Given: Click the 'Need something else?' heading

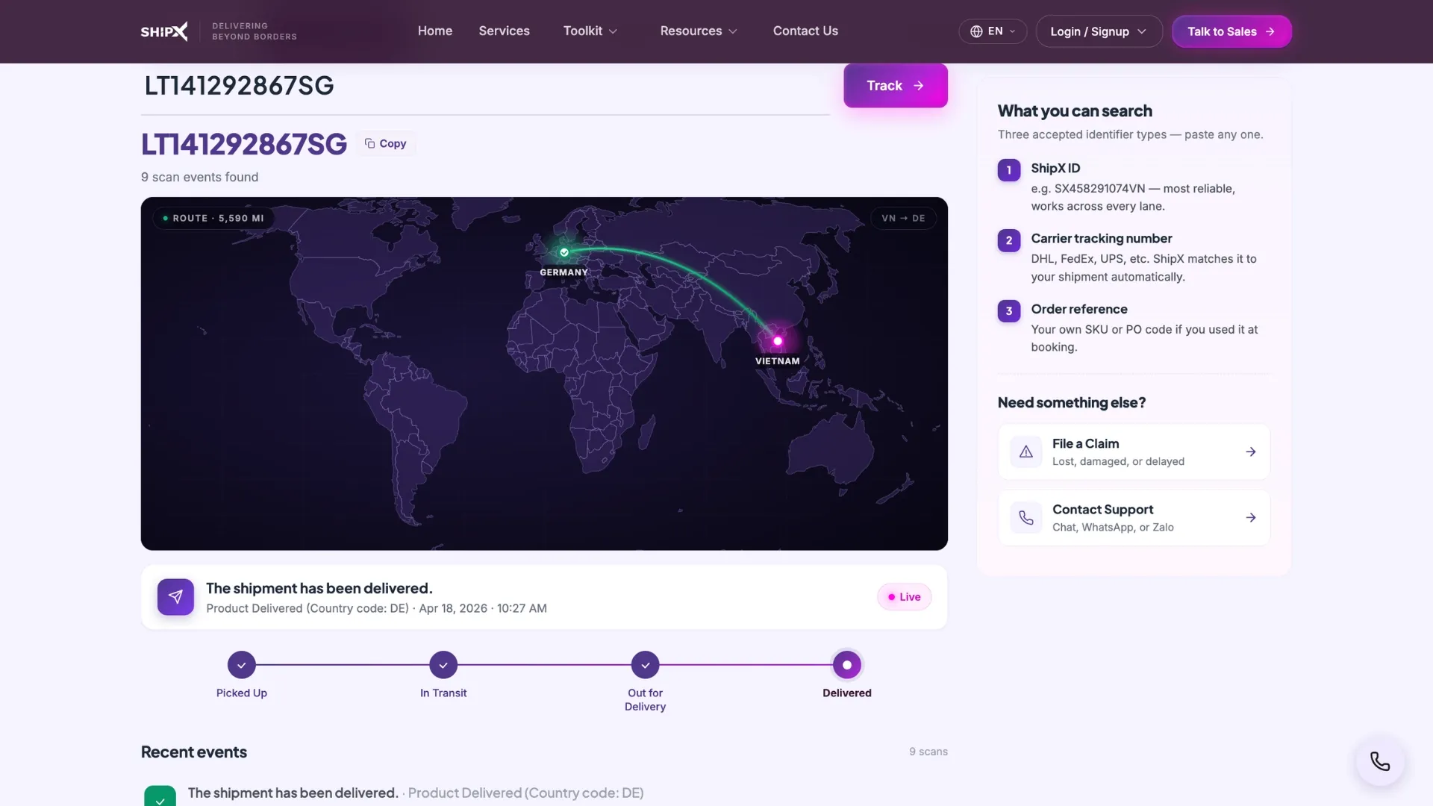Looking at the screenshot, I should coord(1072,403).
